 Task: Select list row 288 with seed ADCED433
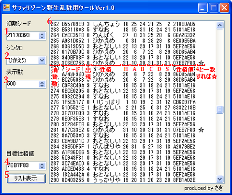(x=123, y=169)
